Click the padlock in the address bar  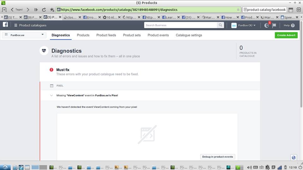pos(238,9)
